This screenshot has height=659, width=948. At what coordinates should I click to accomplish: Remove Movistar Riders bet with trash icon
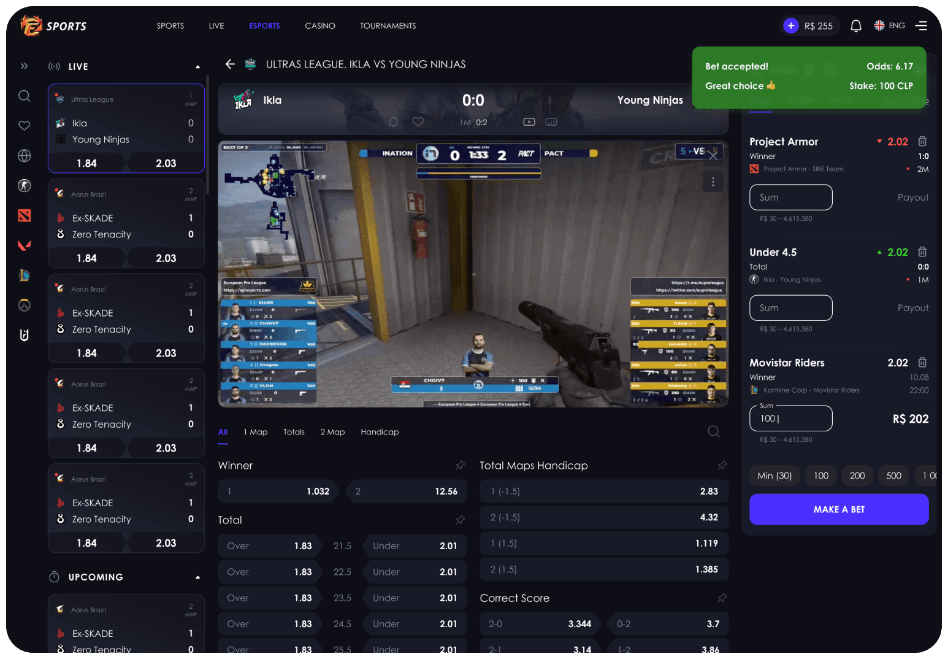pyautogui.click(x=922, y=363)
